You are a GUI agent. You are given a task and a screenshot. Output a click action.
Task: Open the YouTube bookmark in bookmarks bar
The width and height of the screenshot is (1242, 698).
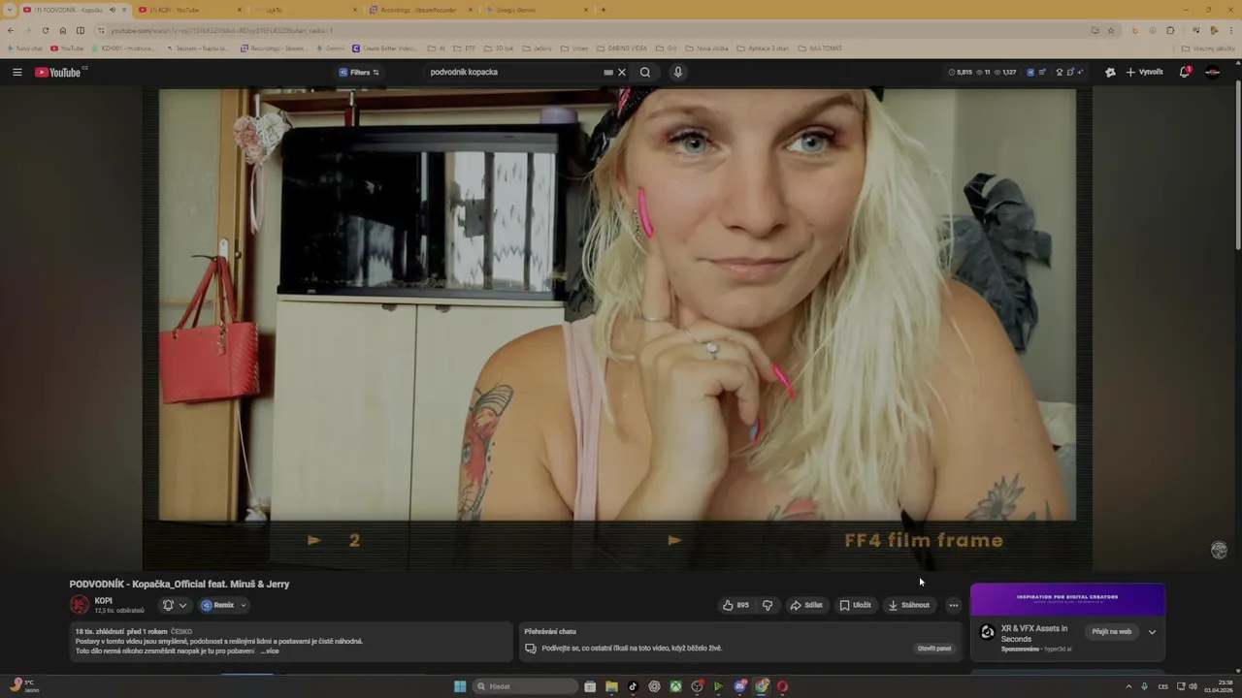click(x=67, y=48)
